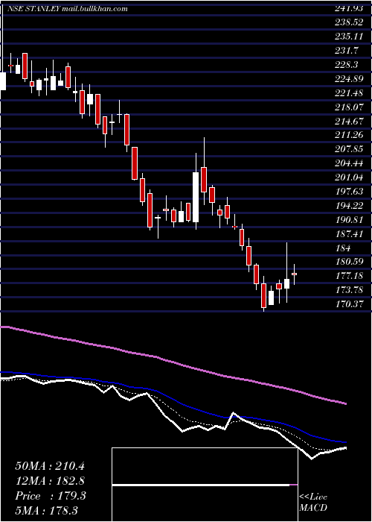Click the <<Live MACD label
This screenshot has width=372, height=522.
tap(313, 503)
